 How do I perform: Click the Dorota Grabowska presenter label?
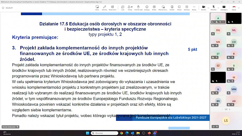pos(10,127)
